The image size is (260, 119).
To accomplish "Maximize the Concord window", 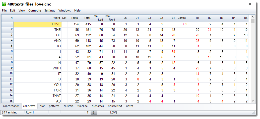I will click(x=238, y=4).
